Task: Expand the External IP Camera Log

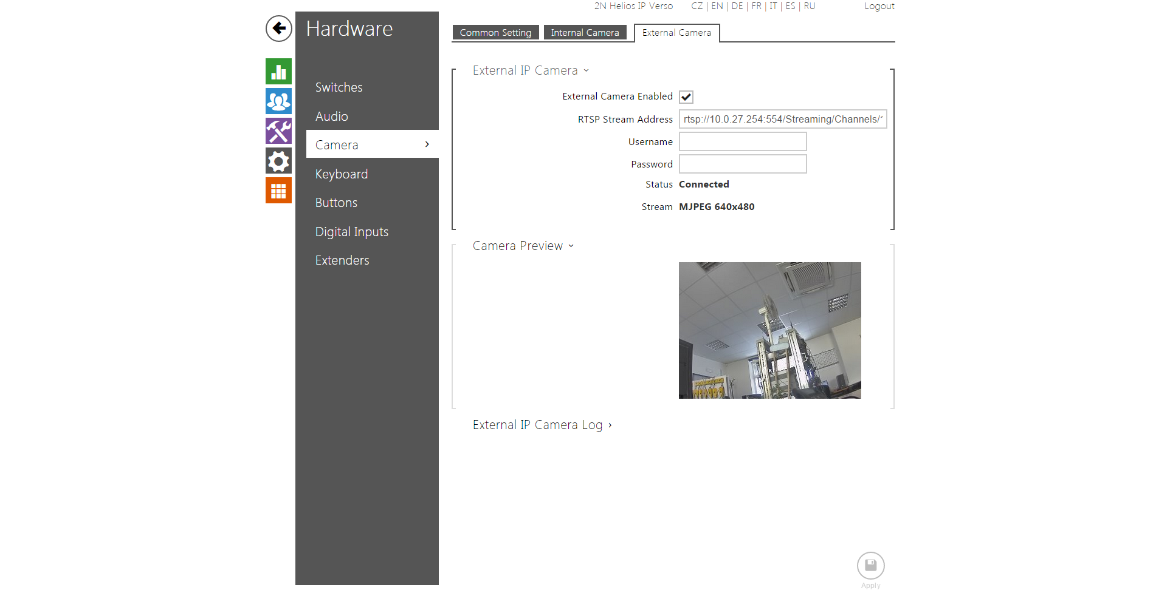Action: pyautogui.click(x=542, y=425)
